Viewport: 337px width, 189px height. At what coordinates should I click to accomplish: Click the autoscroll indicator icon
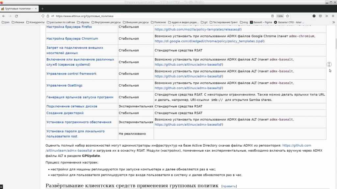coord(329,64)
